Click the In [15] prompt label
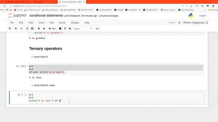Viewport: 218px width, 122px height. [21, 66]
